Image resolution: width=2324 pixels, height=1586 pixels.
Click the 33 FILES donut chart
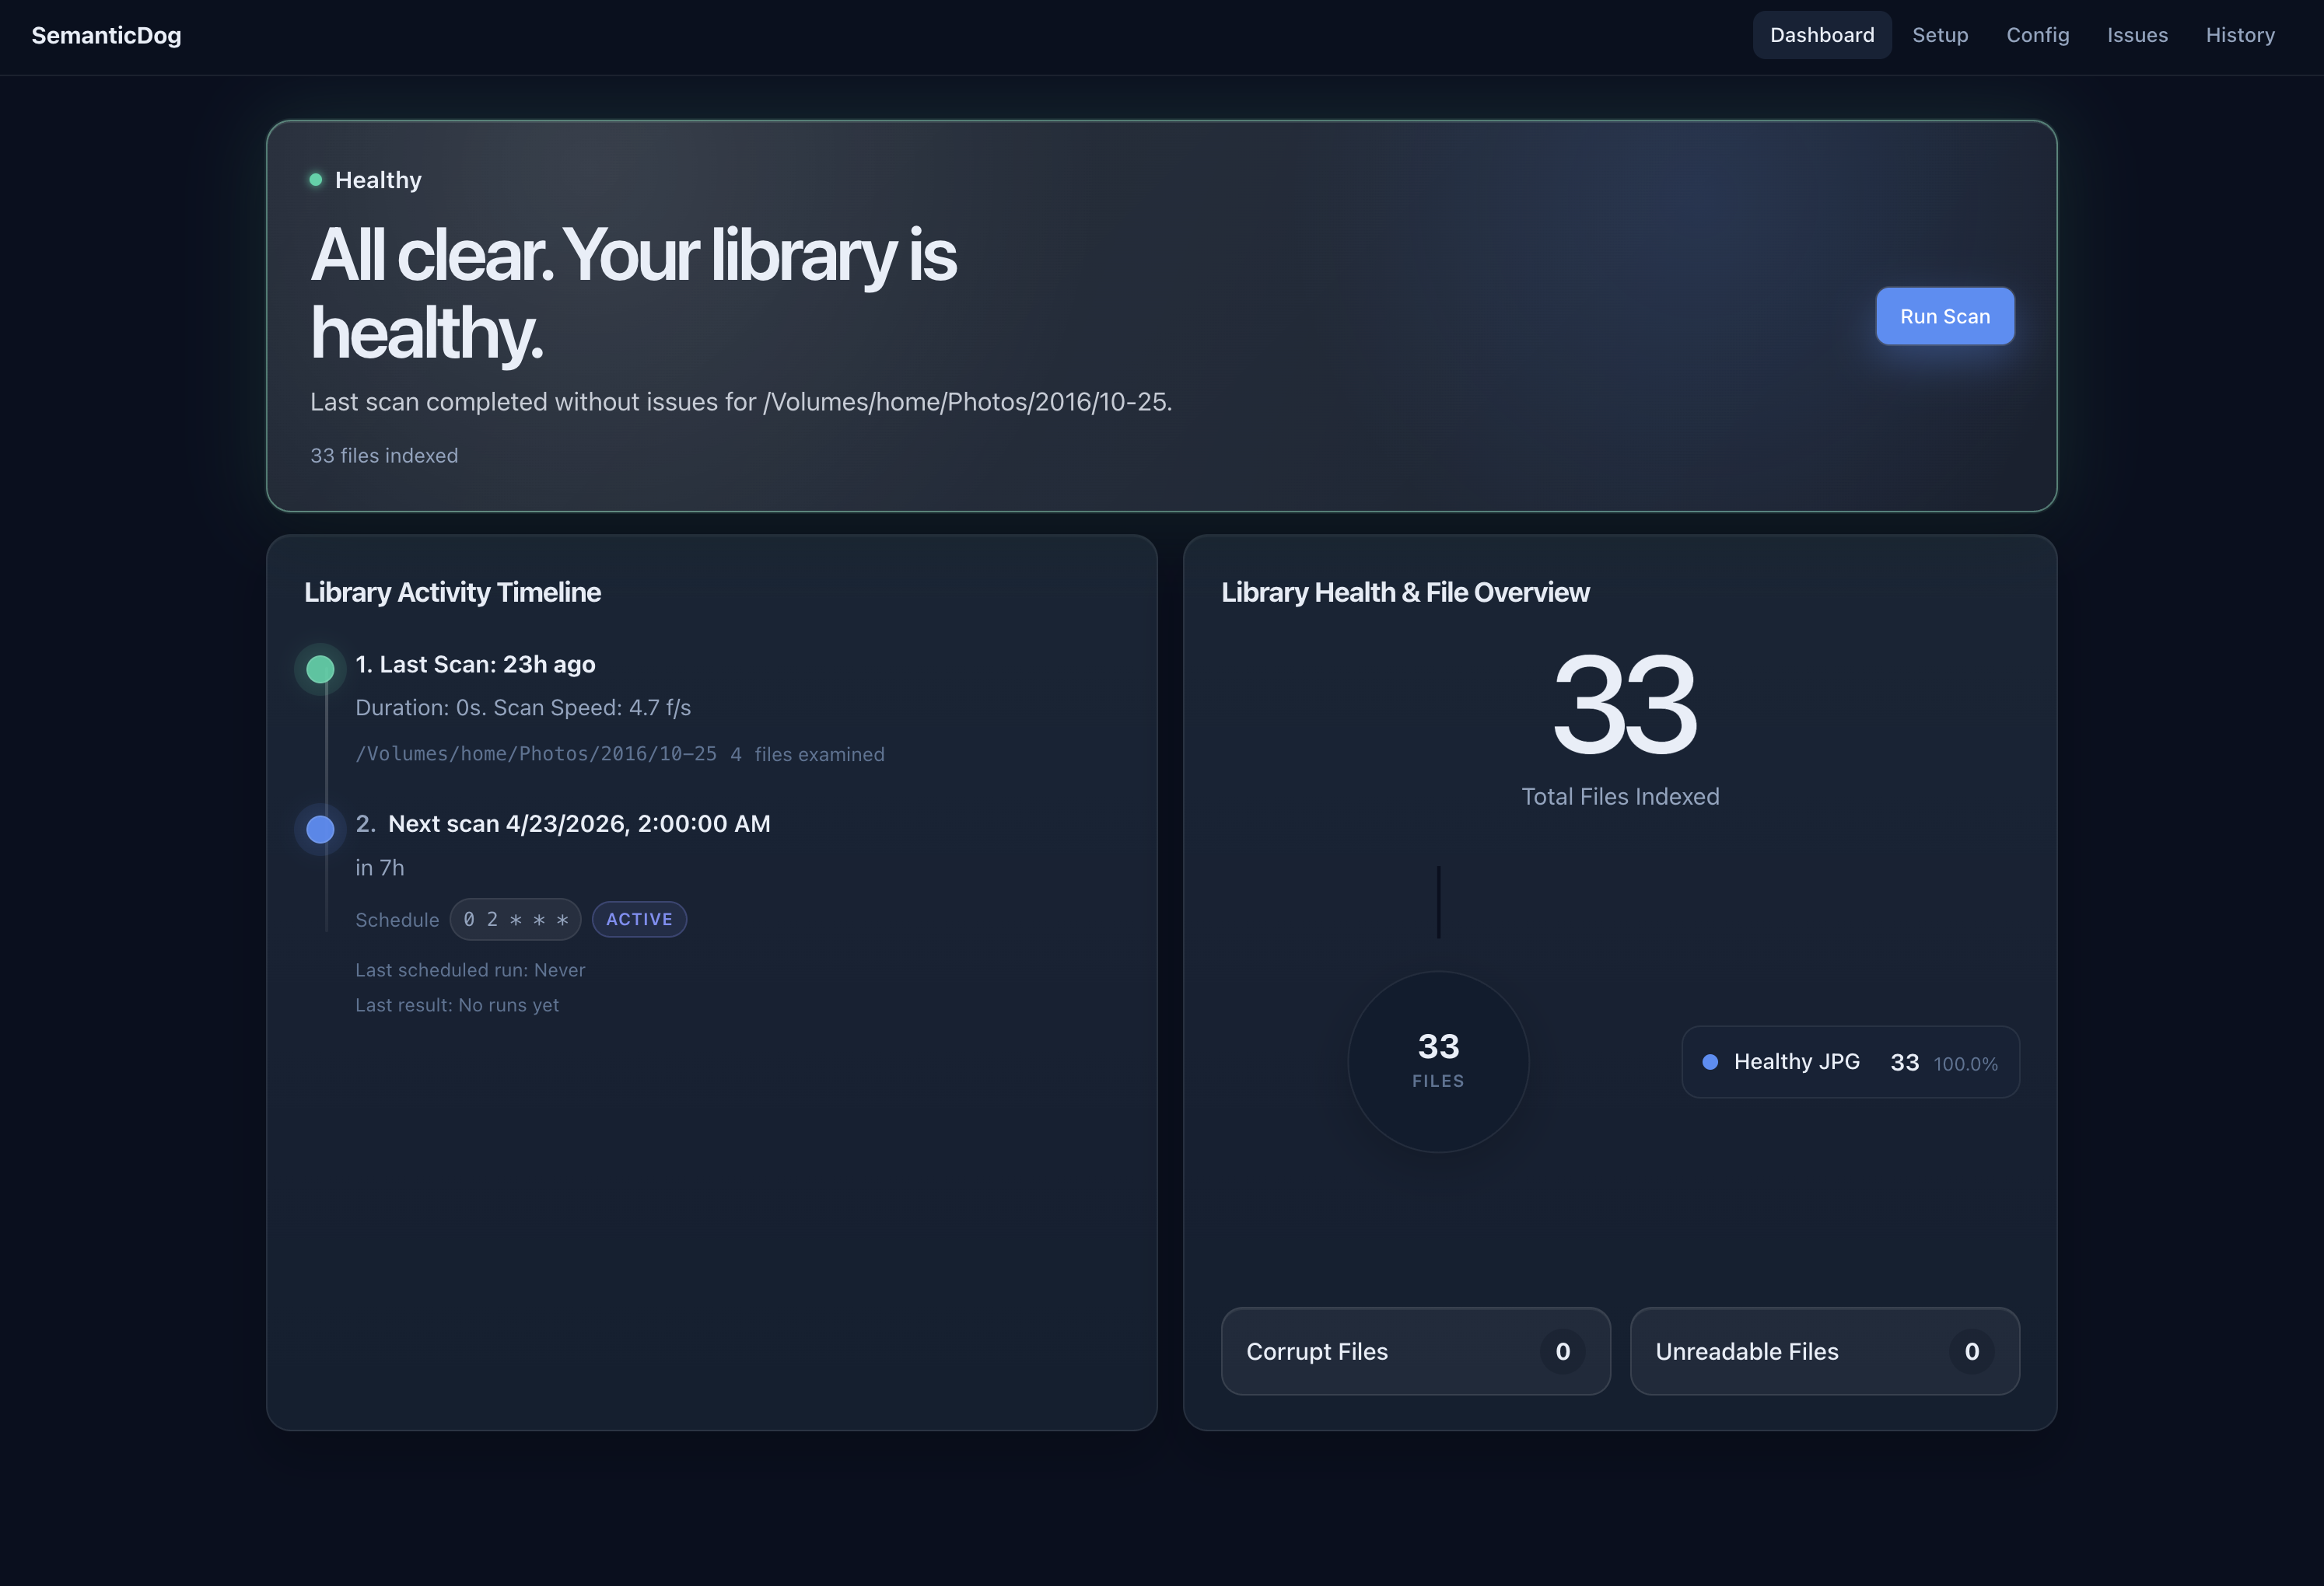pos(1438,1061)
